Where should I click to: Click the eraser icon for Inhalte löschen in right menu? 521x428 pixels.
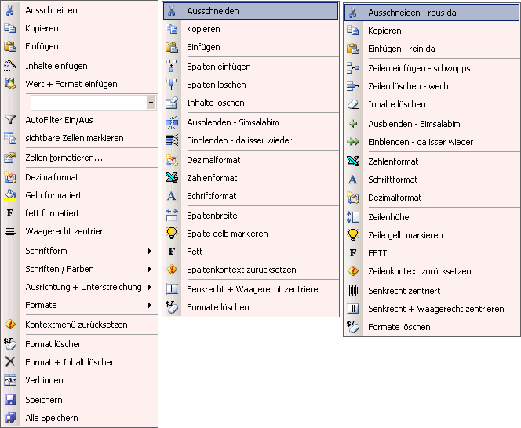point(353,104)
